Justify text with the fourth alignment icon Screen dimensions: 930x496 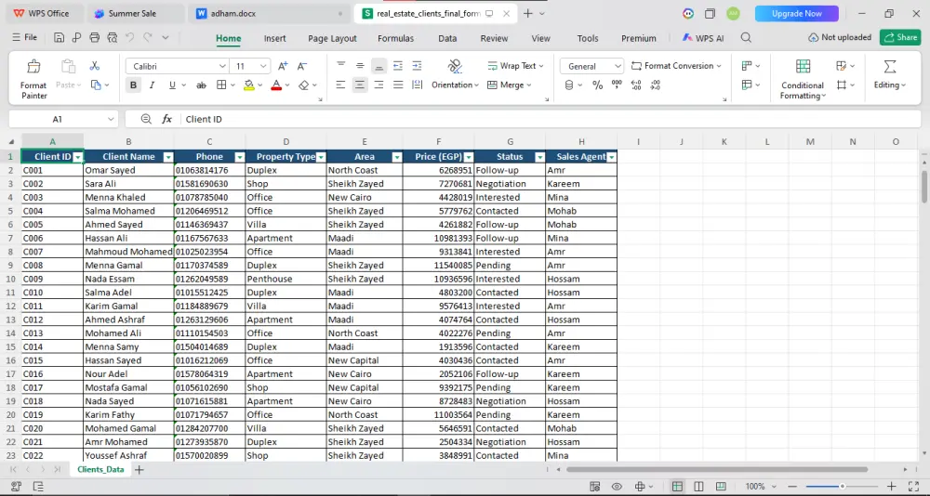(x=398, y=85)
